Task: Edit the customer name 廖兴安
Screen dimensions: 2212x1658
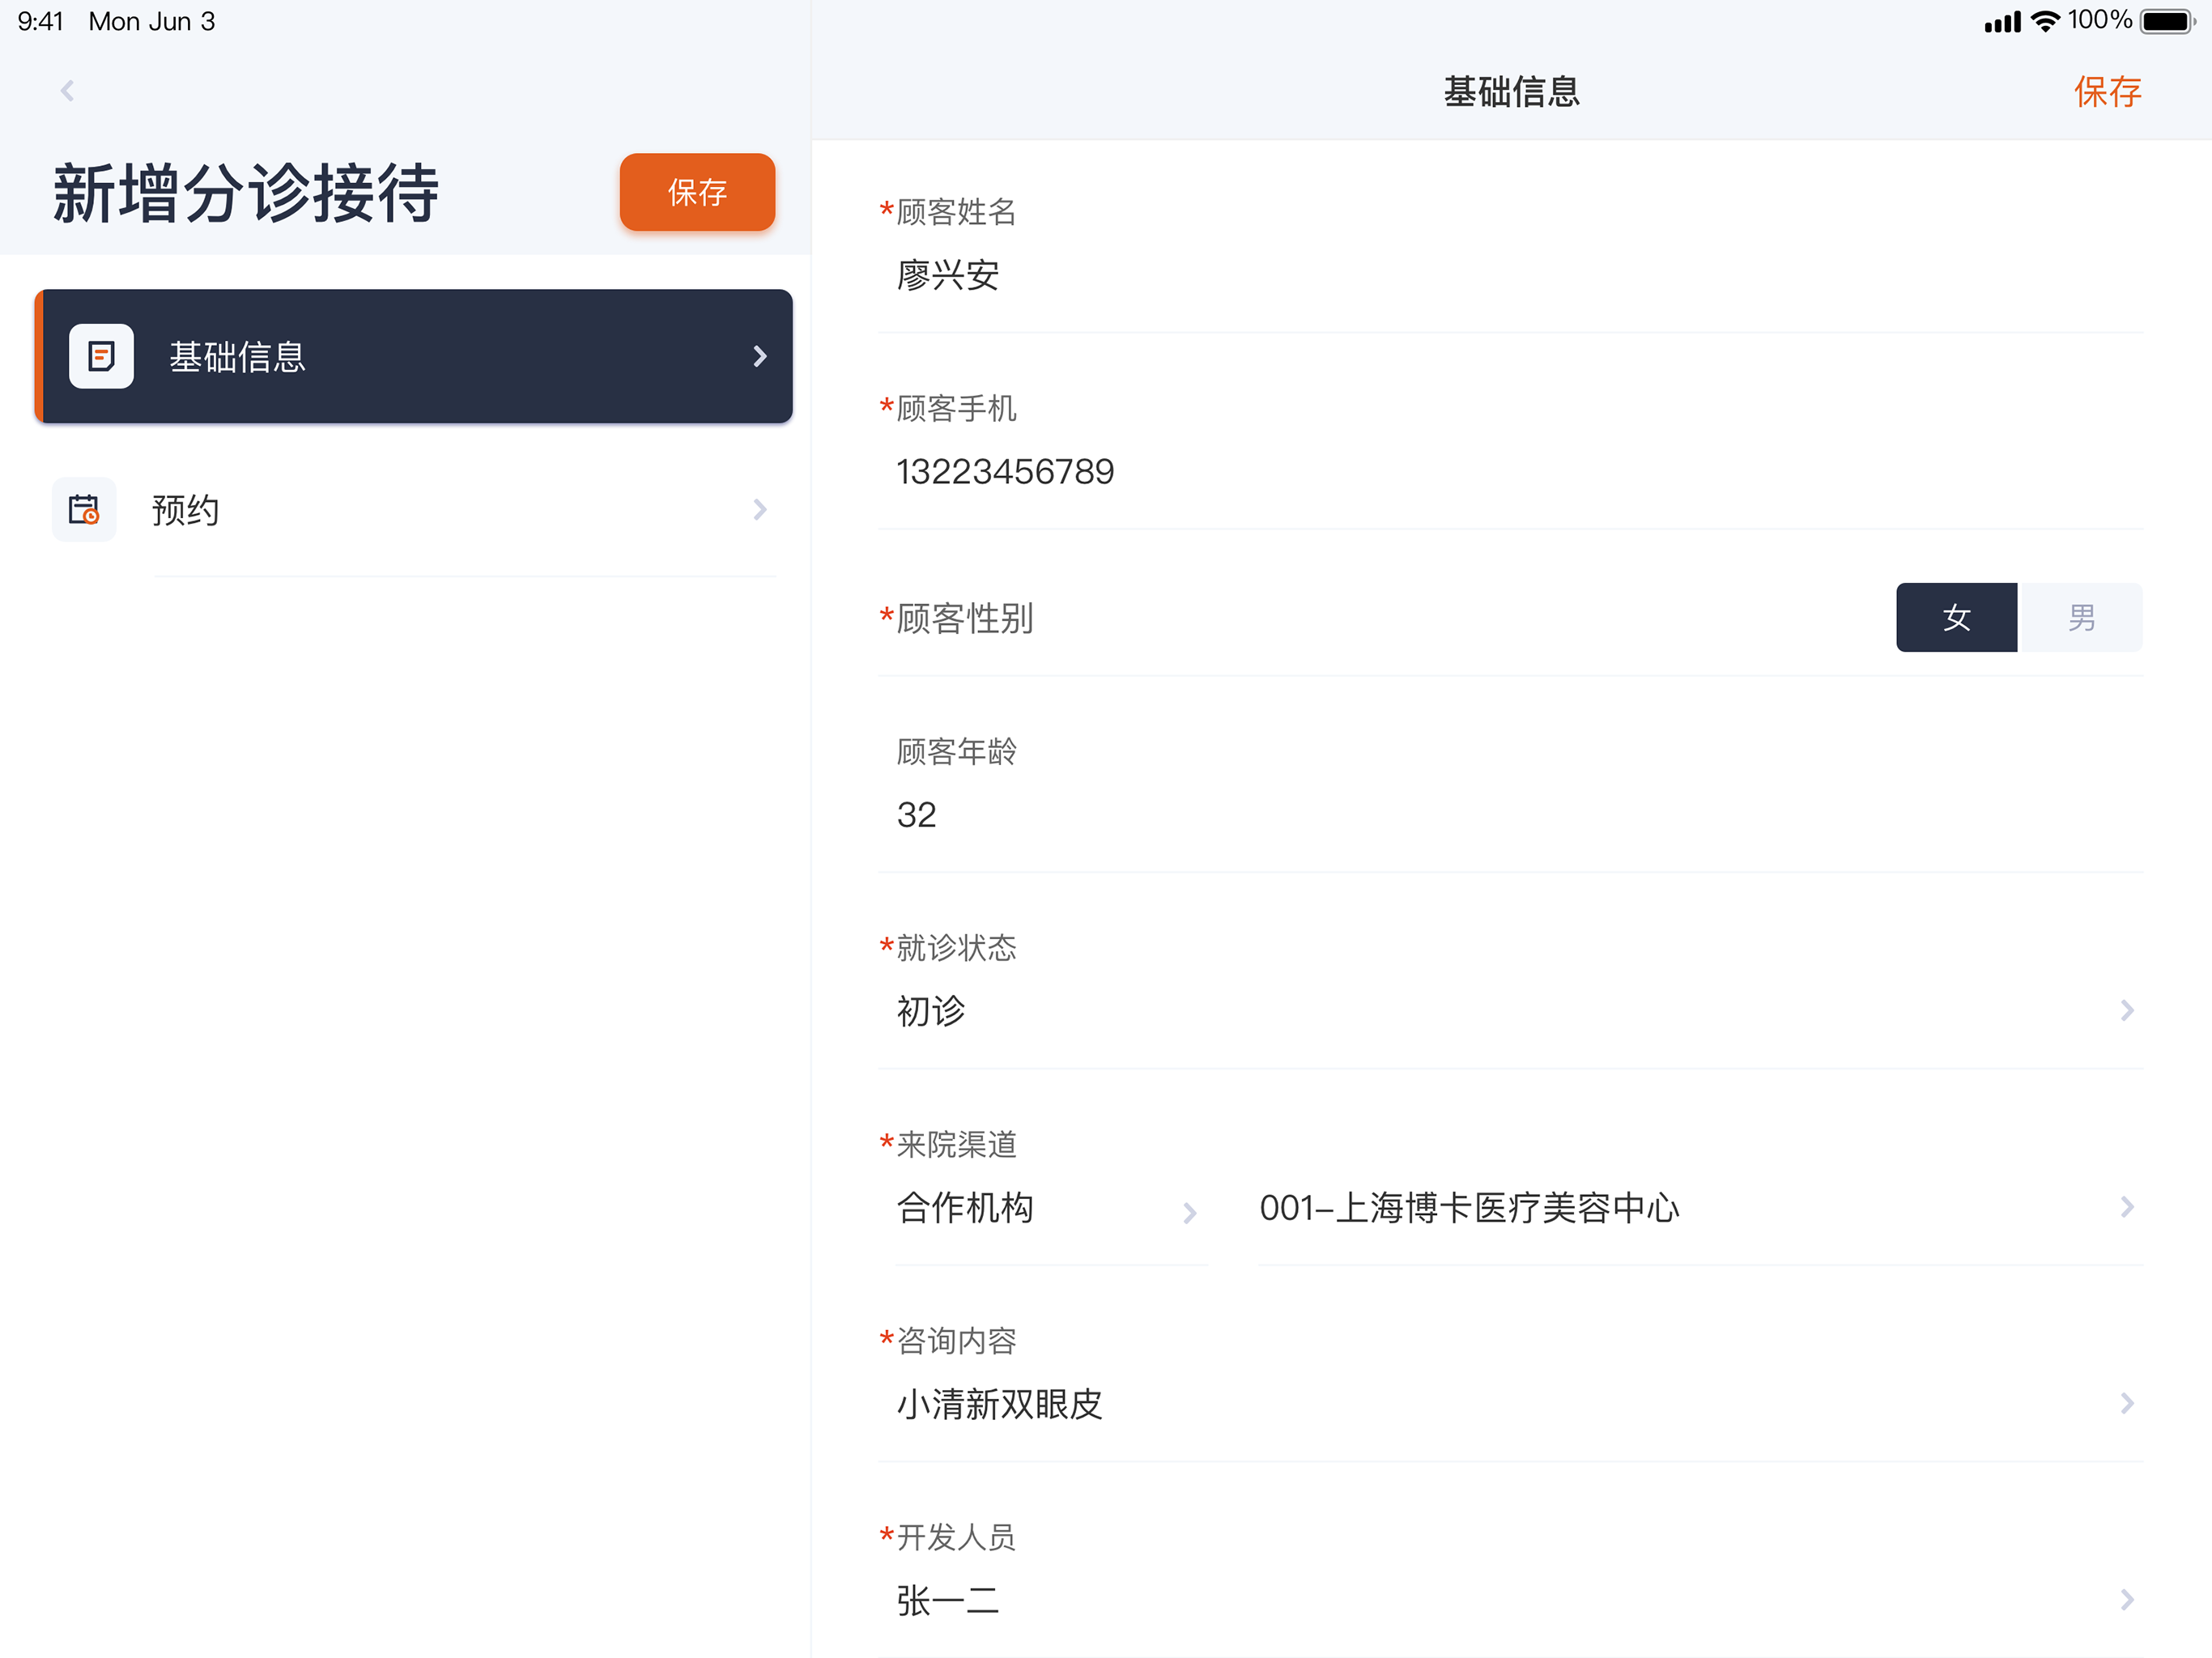Action: [x=948, y=275]
